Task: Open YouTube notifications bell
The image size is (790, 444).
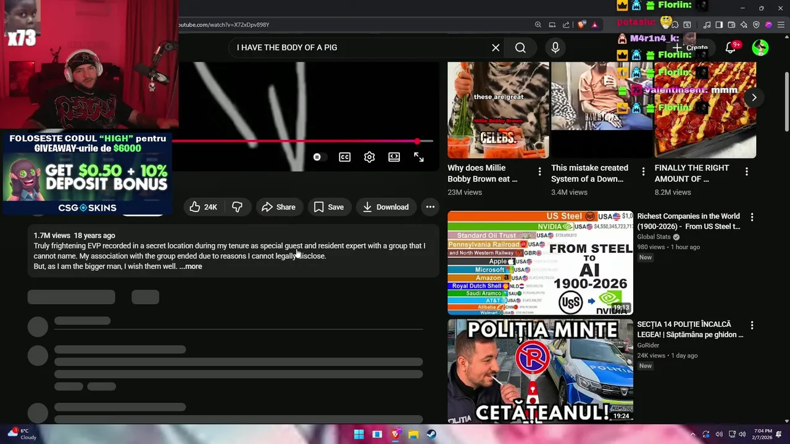Action: tap(731, 47)
